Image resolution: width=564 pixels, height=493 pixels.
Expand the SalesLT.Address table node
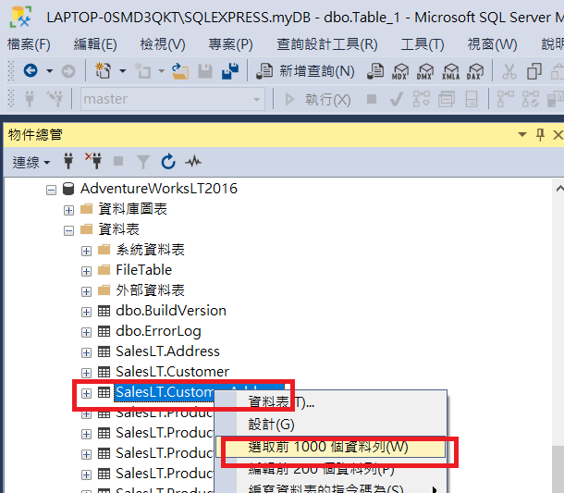tap(86, 352)
